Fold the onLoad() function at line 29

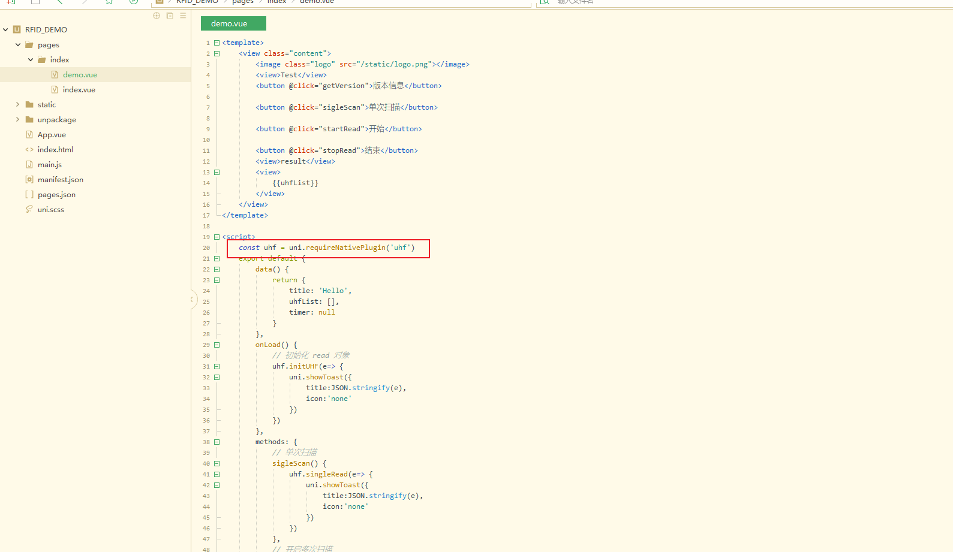coord(217,345)
